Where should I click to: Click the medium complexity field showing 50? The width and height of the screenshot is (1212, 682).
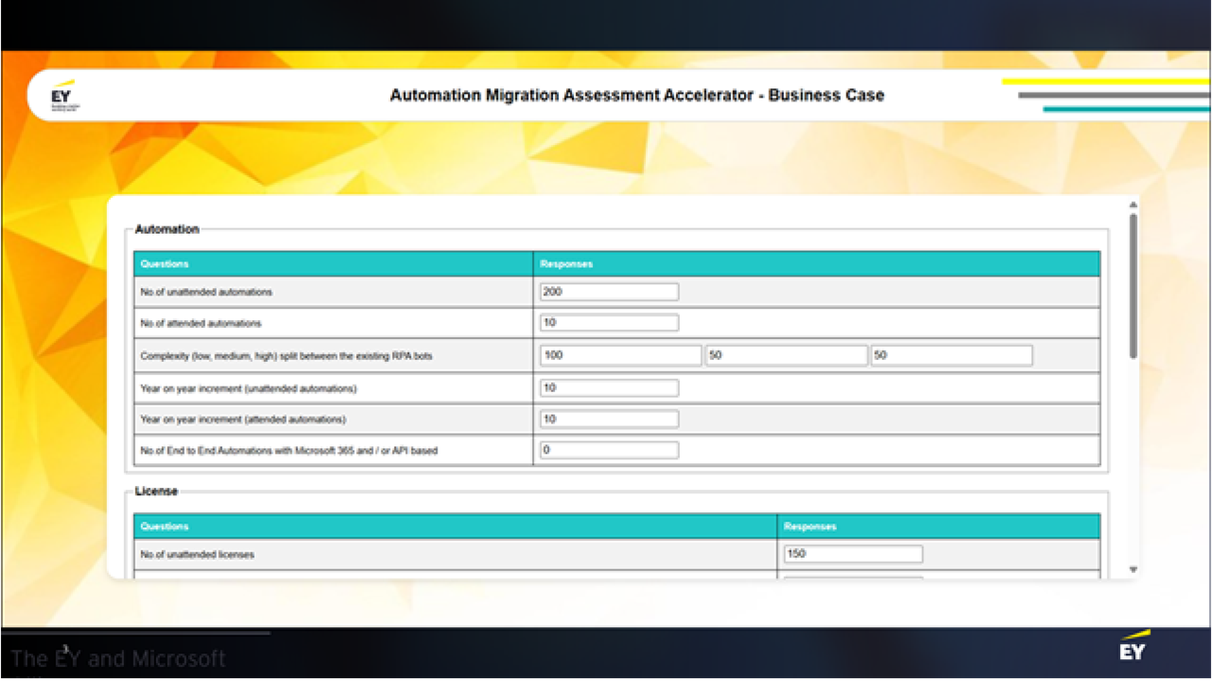click(x=786, y=355)
